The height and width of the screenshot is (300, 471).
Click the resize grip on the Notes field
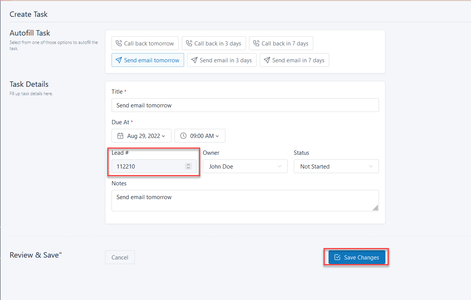(x=376, y=208)
